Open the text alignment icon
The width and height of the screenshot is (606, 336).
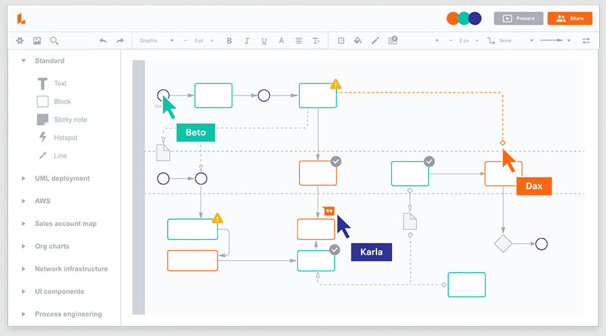point(299,40)
